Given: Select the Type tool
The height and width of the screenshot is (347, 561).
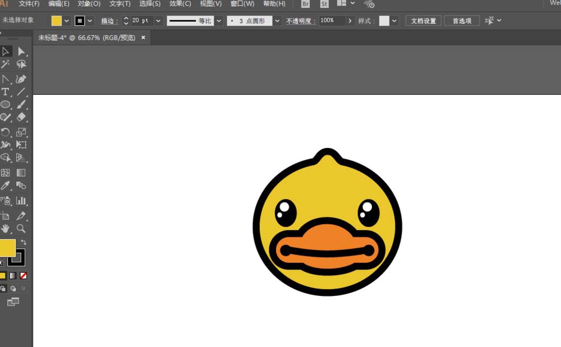Looking at the screenshot, I should [x=7, y=92].
